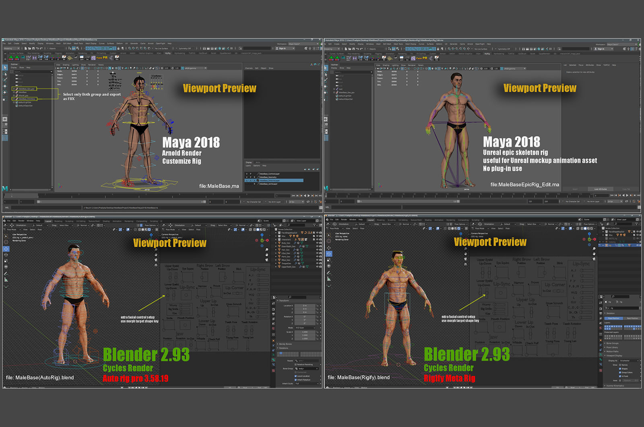
Task: Click the zoom magnifier icon in AutoRig left viewport
Action: pyautogui.click(x=156, y=249)
